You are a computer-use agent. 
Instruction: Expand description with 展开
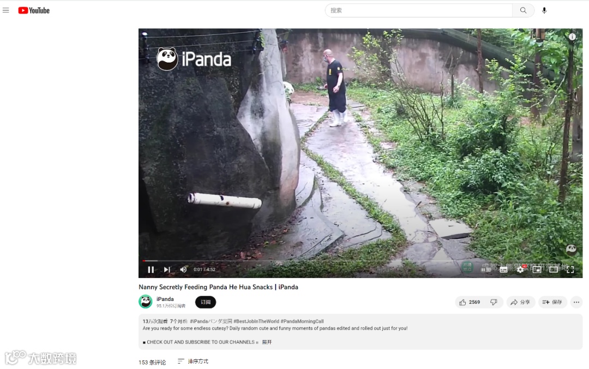click(x=267, y=342)
